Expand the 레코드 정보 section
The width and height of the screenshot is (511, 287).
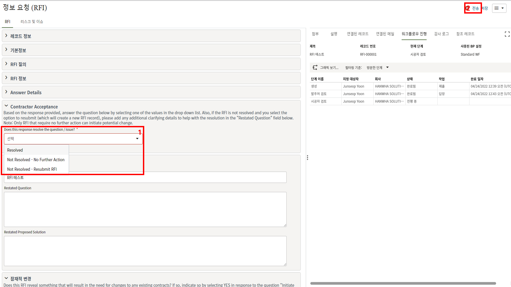[20, 36]
